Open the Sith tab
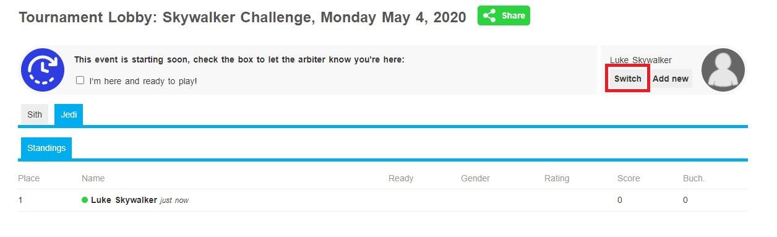 click(x=35, y=114)
